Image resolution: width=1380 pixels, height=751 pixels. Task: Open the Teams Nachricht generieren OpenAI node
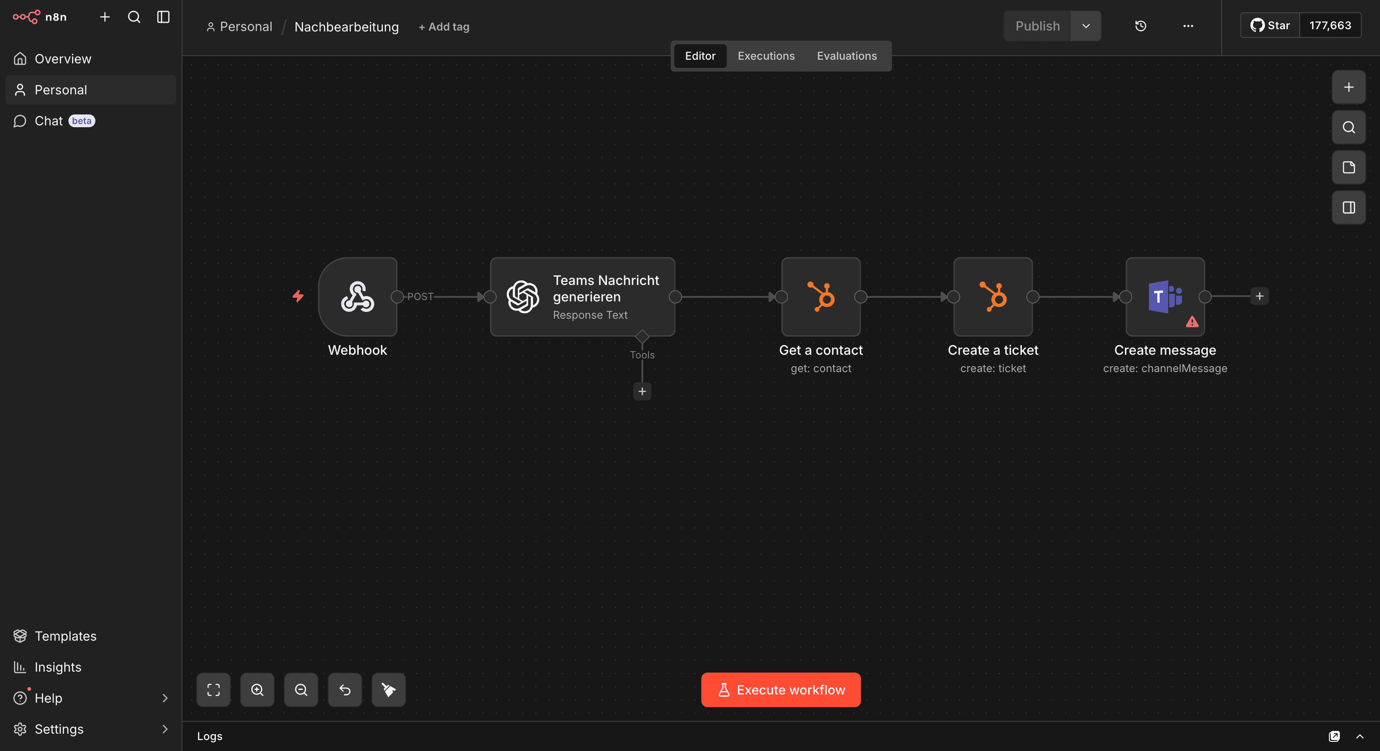(x=582, y=296)
